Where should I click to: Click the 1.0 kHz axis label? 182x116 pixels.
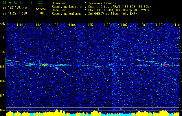point(2,52)
